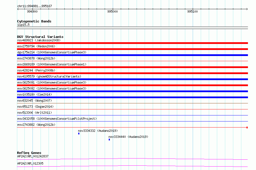The width and height of the screenshot is (256, 170).
Task: Click red end marker of esv2743882 track
Action: coord(247,127)
